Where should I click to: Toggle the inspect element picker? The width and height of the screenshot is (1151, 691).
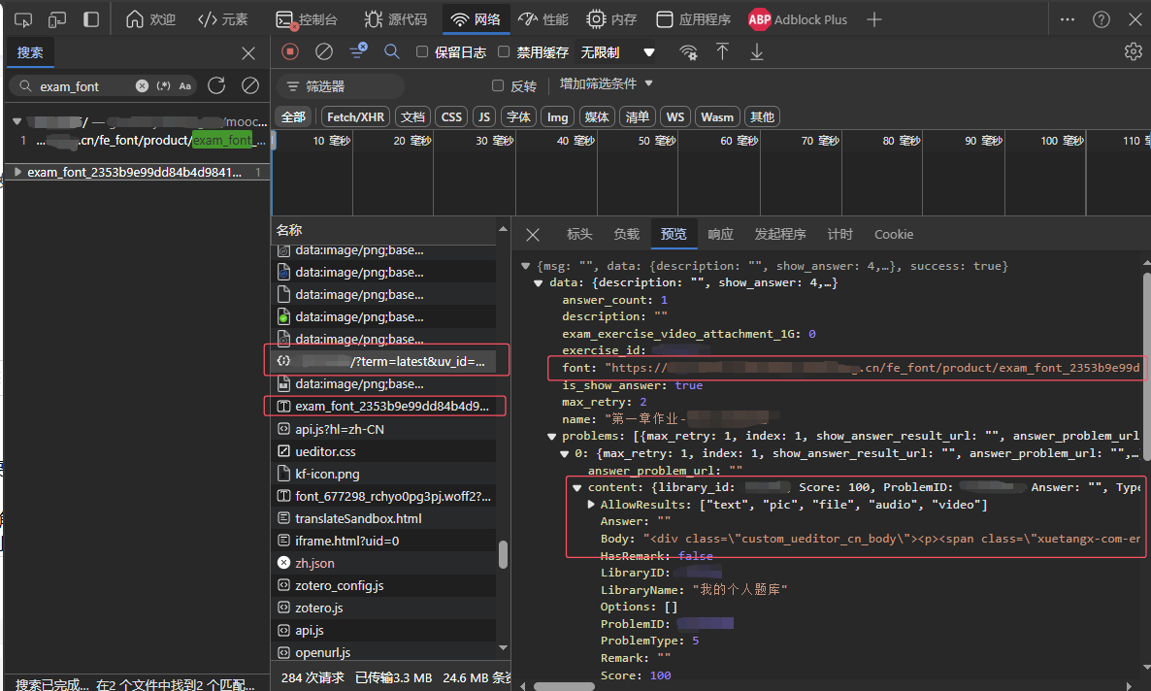click(x=23, y=19)
